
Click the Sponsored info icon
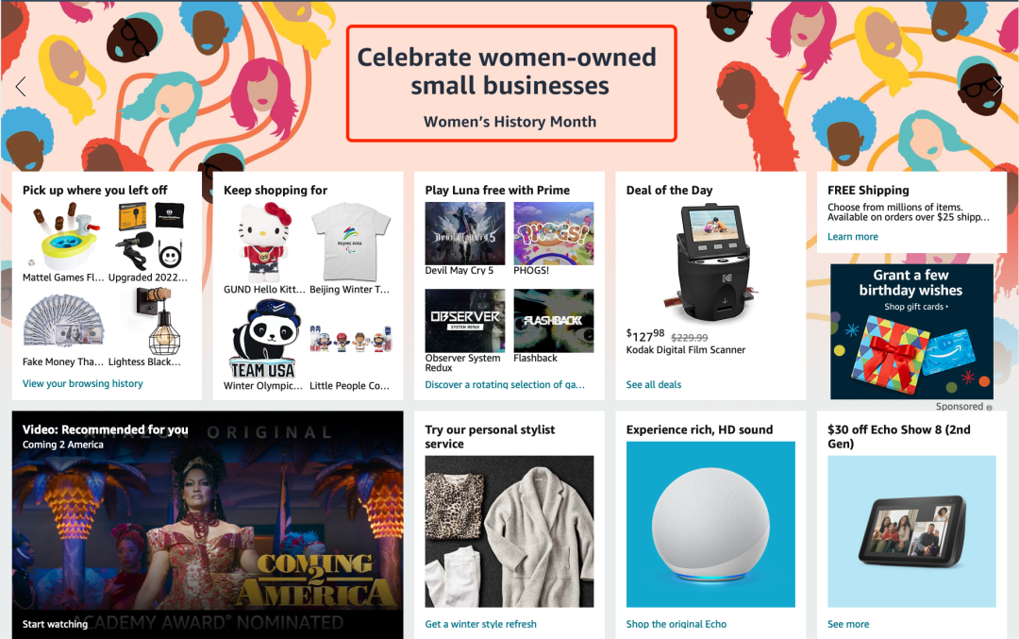pos(989,408)
